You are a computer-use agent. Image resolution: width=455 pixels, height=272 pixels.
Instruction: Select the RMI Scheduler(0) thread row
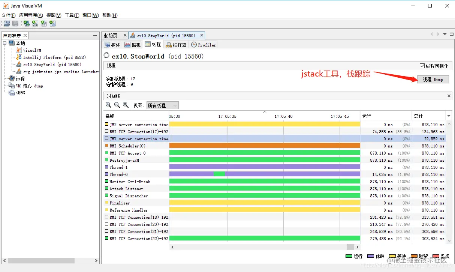pyautogui.click(x=274, y=146)
